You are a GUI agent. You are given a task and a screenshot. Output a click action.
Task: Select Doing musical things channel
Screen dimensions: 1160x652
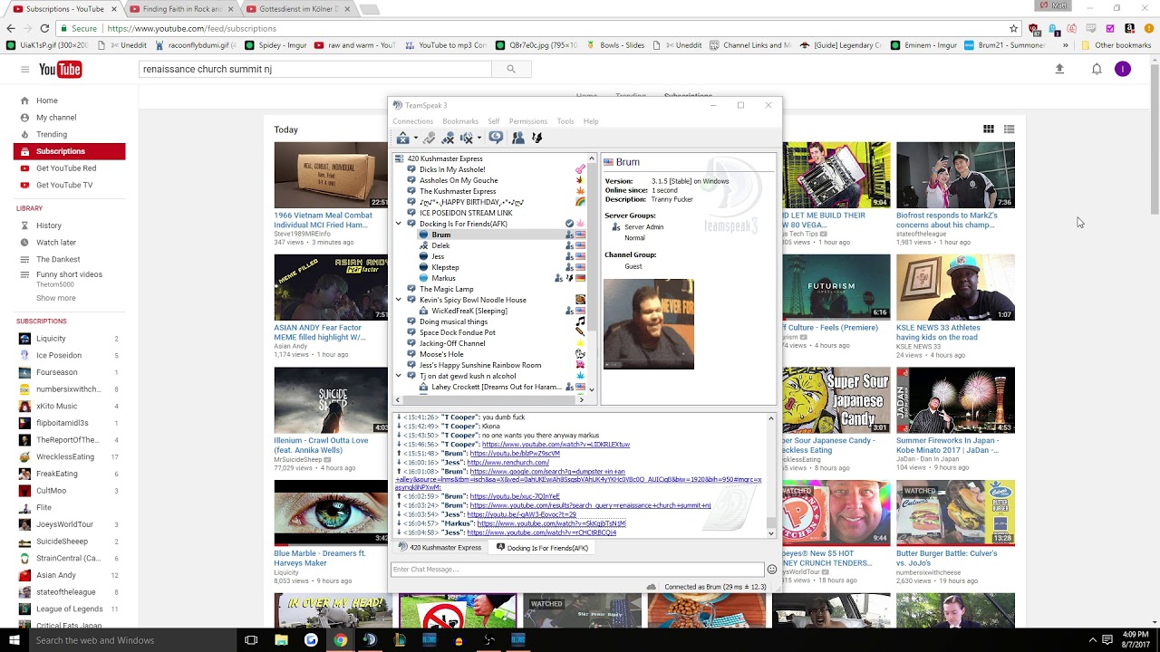click(x=453, y=321)
